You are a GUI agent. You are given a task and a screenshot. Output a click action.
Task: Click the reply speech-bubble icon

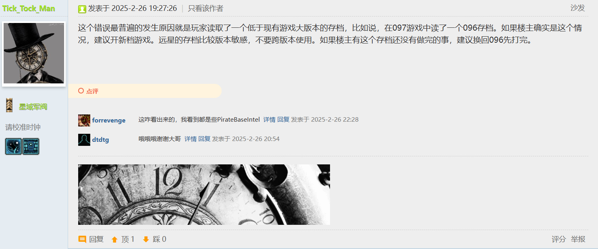point(82,239)
